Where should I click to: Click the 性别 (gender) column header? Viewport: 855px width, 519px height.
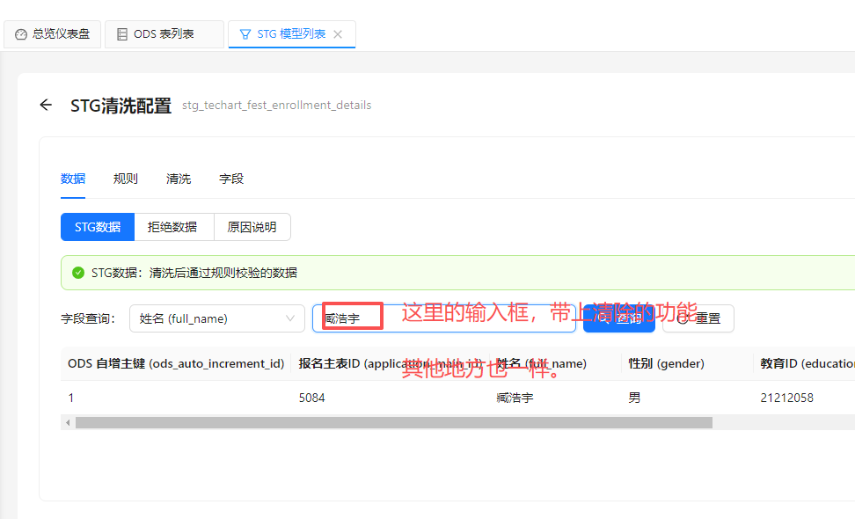(x=666, y=363)
